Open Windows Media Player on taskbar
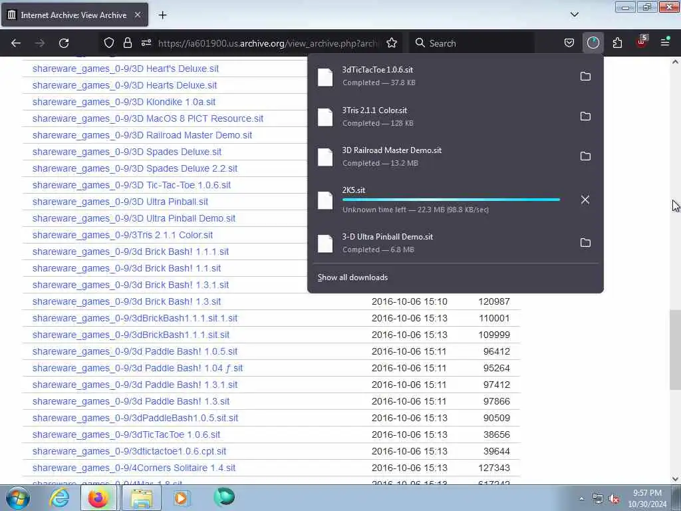Image resolution: width=681 pixels, height=511 pixels. pos(182,498)
